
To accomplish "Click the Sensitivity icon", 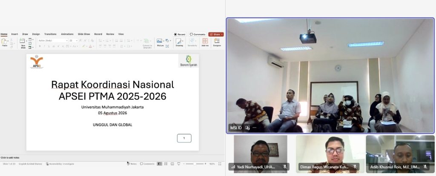I will pyautogui.click(x=192, y=41).
